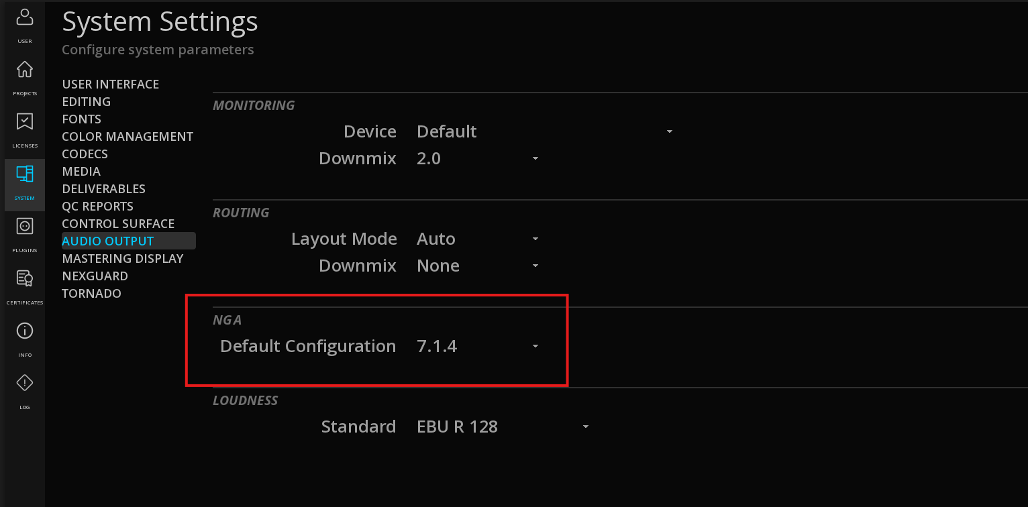Viewport: 1028px width, 507px height.
Task: Open the Licenses bookmark icon
Action: [x=24, y=129]
